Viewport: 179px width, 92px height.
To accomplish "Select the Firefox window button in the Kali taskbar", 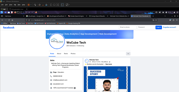I will point(36,12).
